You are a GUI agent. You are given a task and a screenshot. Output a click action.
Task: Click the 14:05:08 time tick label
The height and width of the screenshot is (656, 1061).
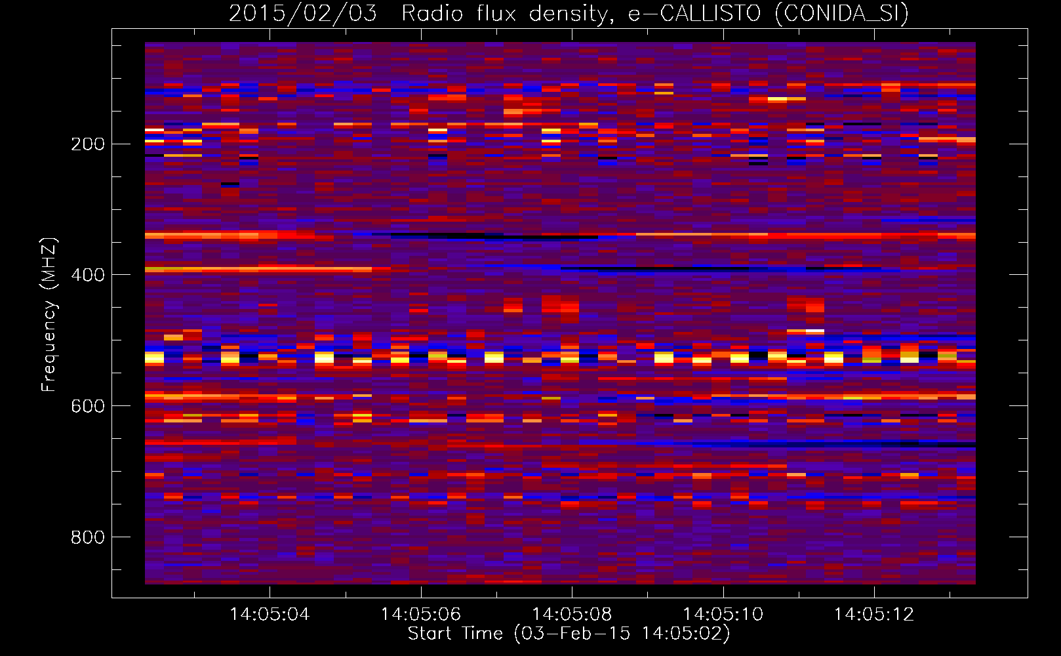point(572,615)
